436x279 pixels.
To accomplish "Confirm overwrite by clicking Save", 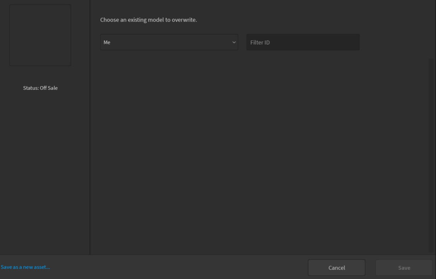I will (x=403, y=267).
